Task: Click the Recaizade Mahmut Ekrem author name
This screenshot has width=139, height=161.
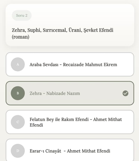Action: tap(90, 64)
